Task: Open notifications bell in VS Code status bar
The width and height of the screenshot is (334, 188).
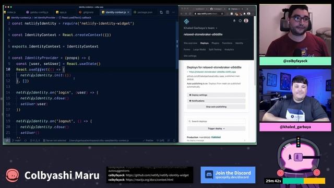Action: click(x=174, y=140)
